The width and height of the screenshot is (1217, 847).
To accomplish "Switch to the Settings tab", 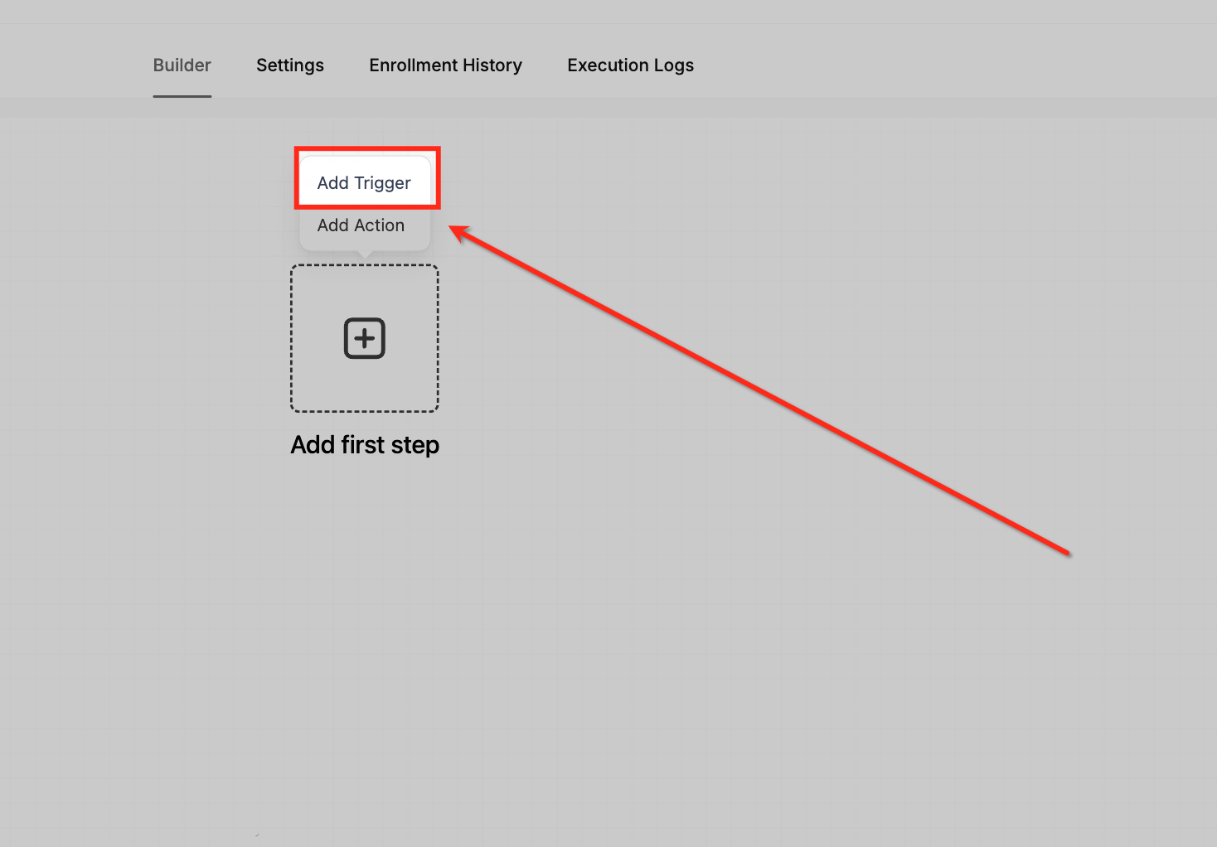I will coord(290,65).
